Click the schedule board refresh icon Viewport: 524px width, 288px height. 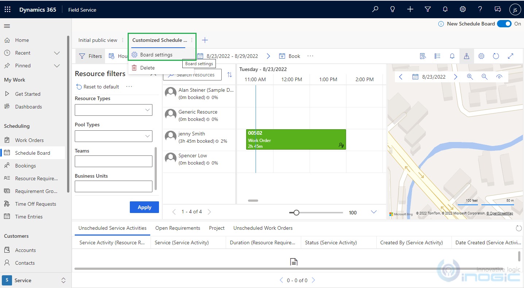click(x=496, y=56)
